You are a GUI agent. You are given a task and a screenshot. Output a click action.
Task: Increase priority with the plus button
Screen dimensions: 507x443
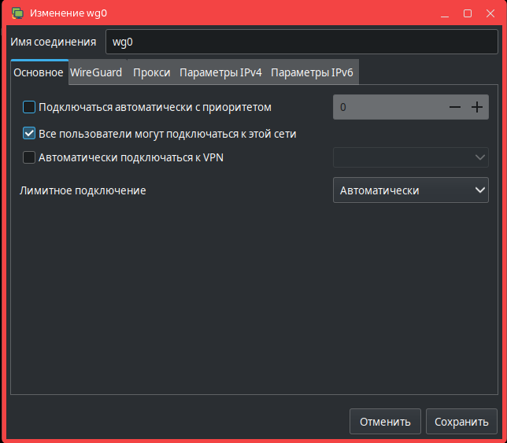476,107
